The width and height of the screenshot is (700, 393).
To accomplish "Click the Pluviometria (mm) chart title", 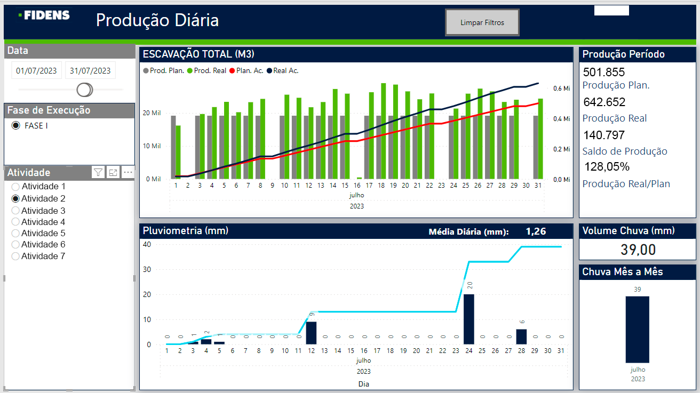I will coord(186,230).
